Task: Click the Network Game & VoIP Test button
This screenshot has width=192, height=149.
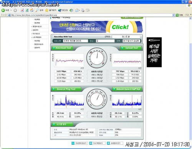Action: point(127,89)
